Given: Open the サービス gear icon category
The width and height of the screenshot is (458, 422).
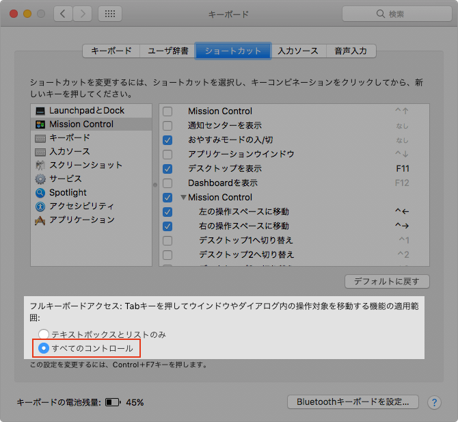Looking at the screenshot, I should [x=40, y=179].
